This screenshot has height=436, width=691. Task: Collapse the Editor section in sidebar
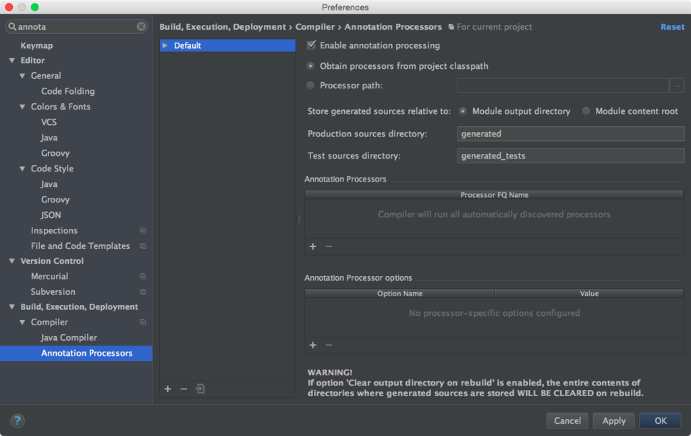click(x=12, y=60)
